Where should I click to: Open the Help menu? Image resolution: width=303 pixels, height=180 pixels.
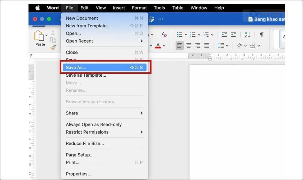[x=219, y=8]
